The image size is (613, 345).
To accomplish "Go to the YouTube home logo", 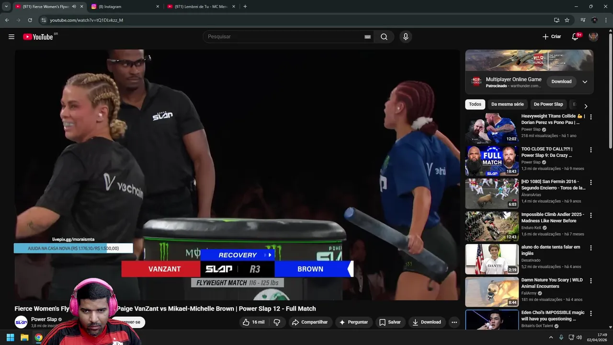I will coord(38,37).
